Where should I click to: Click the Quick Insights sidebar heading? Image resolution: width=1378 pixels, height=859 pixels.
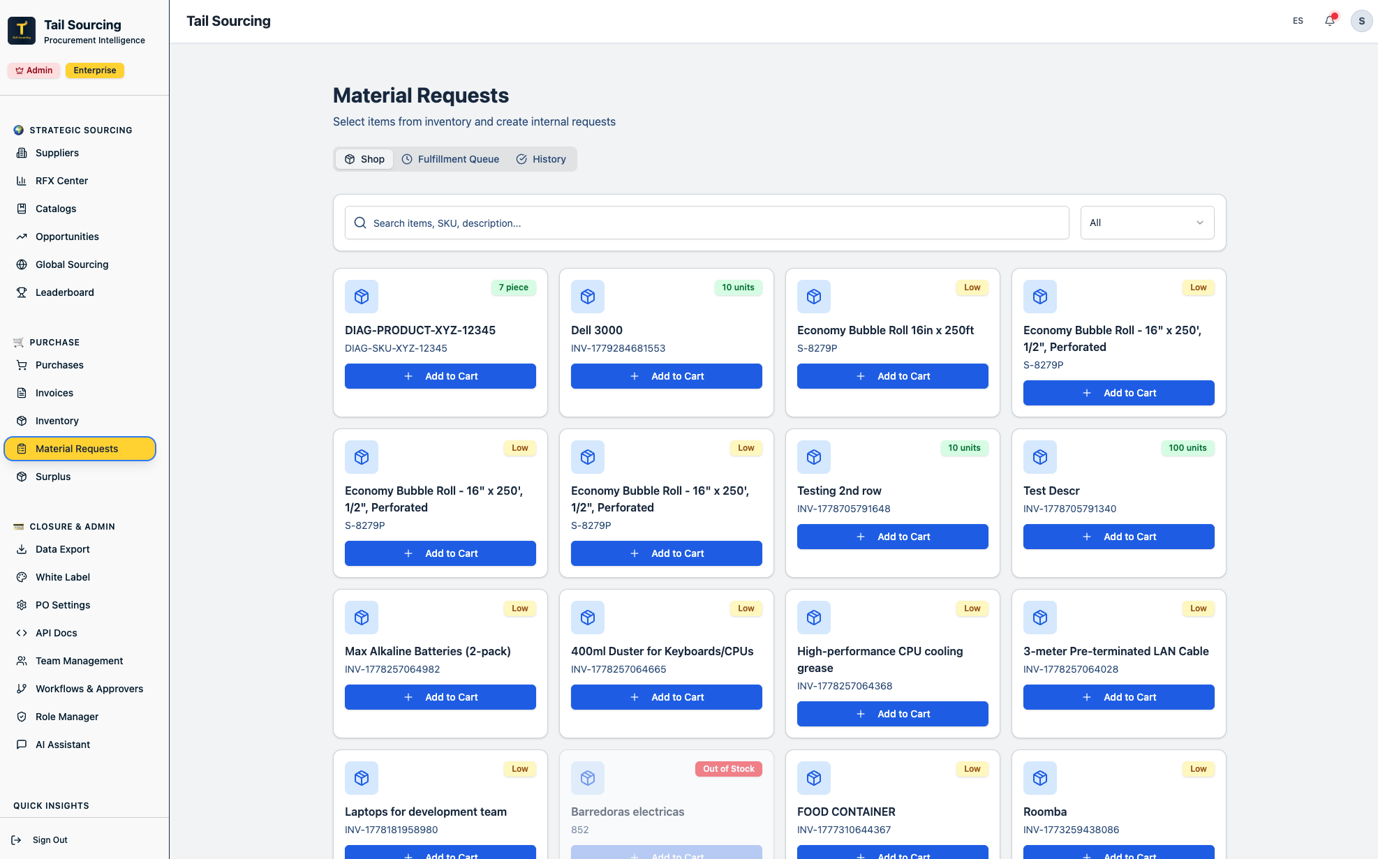click(x=51, y=806)
